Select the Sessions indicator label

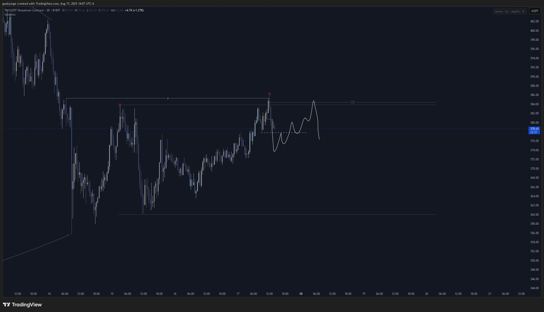(10, 15)
